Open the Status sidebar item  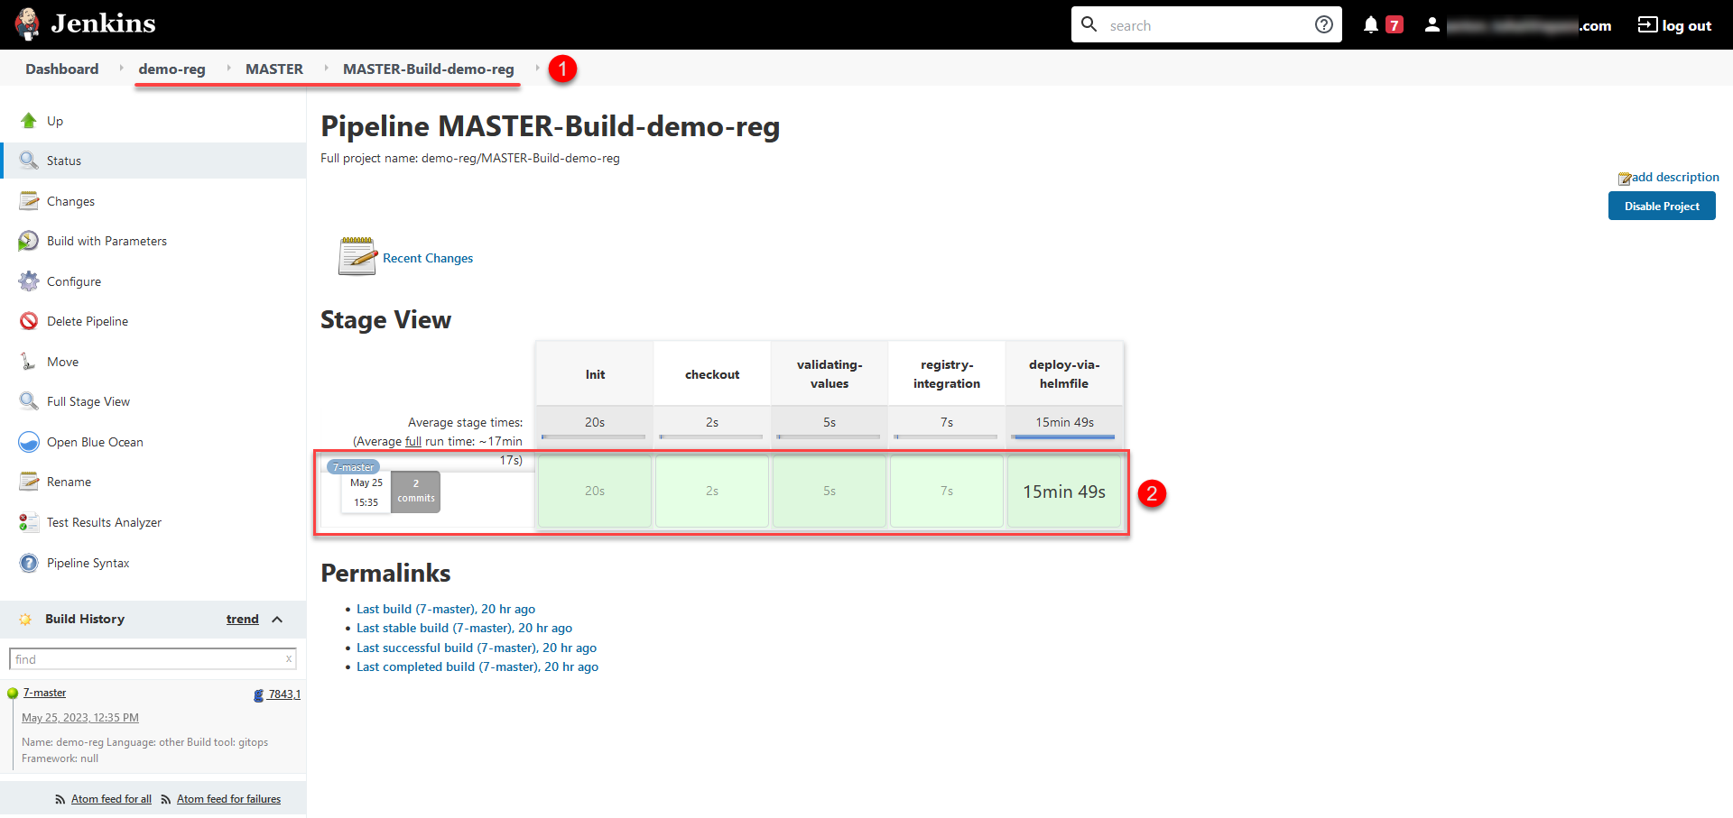point(153,161)
